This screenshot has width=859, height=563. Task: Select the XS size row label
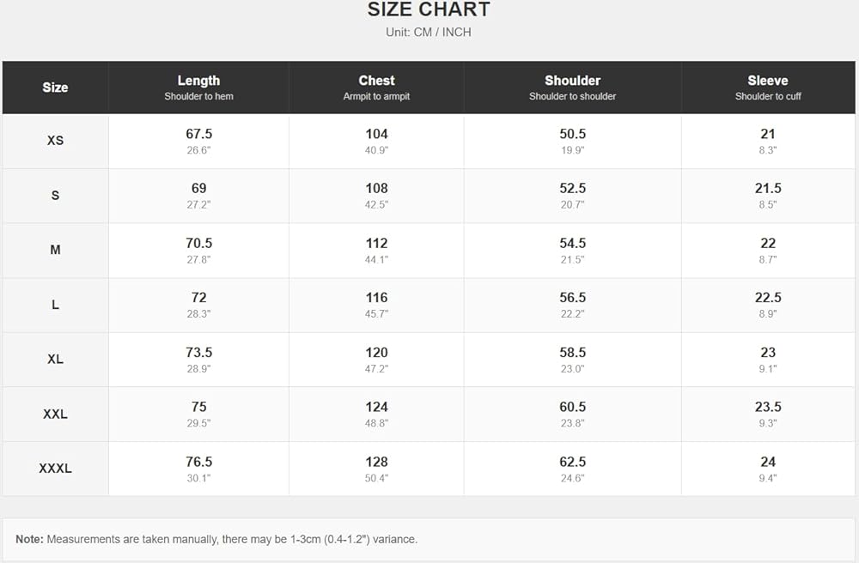[55, 141]
